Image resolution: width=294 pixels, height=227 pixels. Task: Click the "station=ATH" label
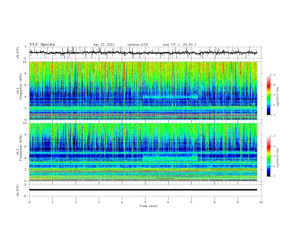[138, 45]
